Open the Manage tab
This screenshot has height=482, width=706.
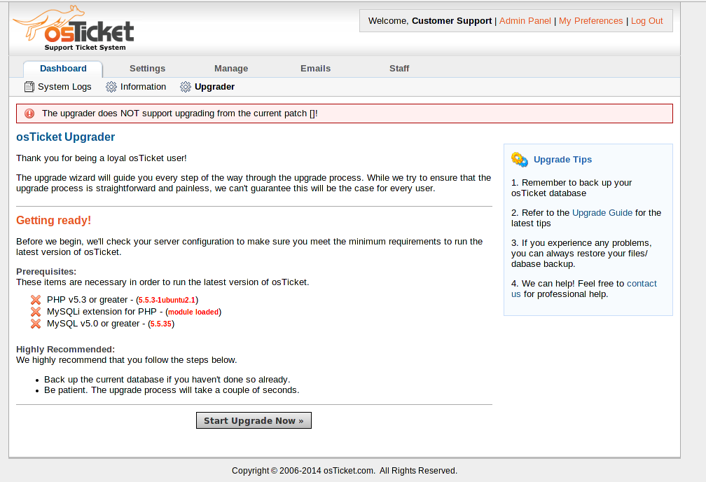pos(231,69)
